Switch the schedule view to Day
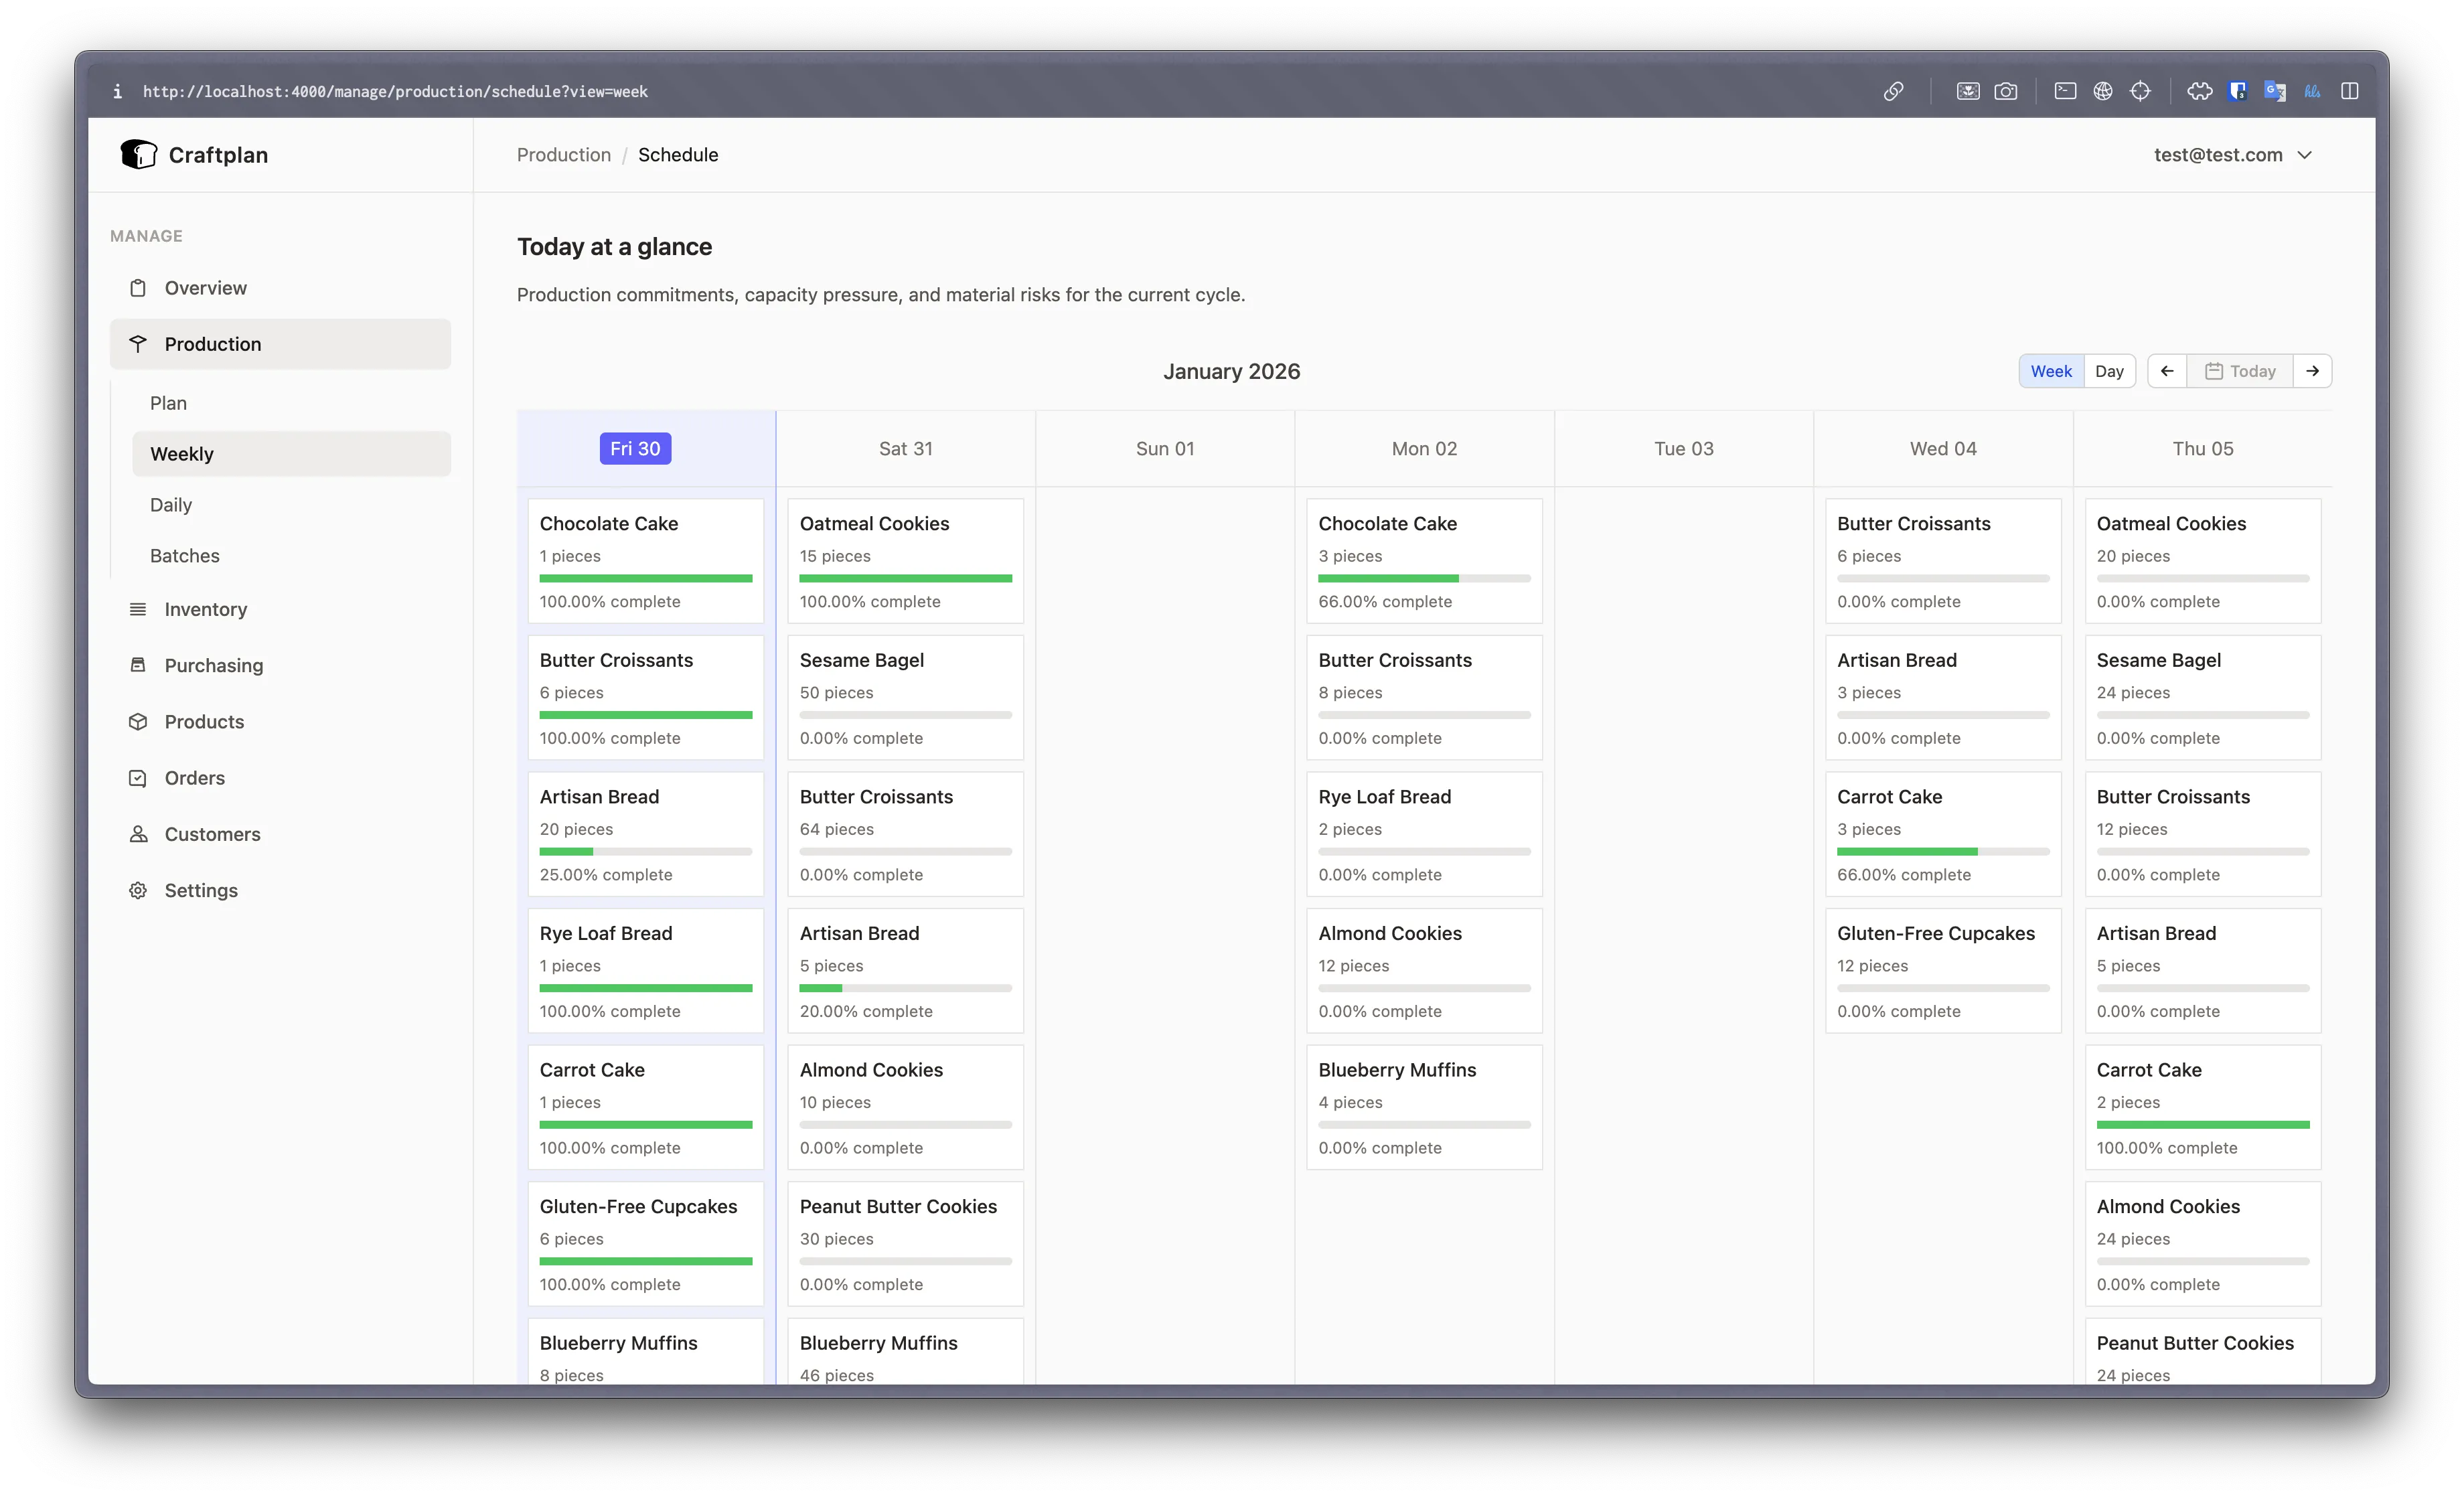 2110,370
